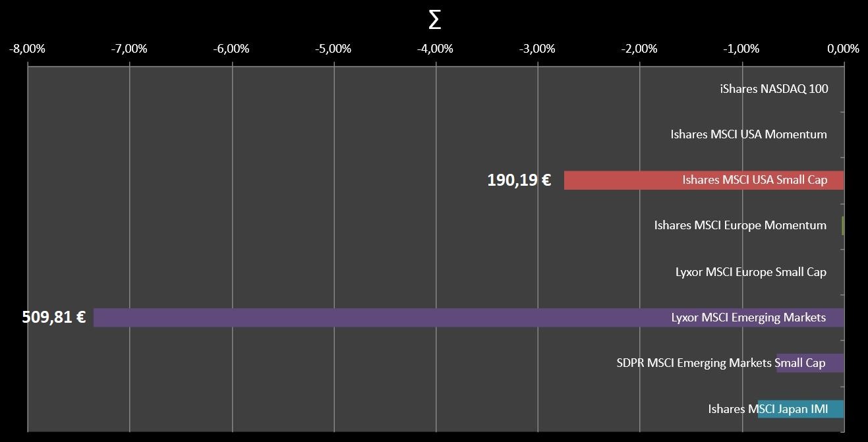Select the -6,00% axis label
868x442 pixels.
point(232,49)
